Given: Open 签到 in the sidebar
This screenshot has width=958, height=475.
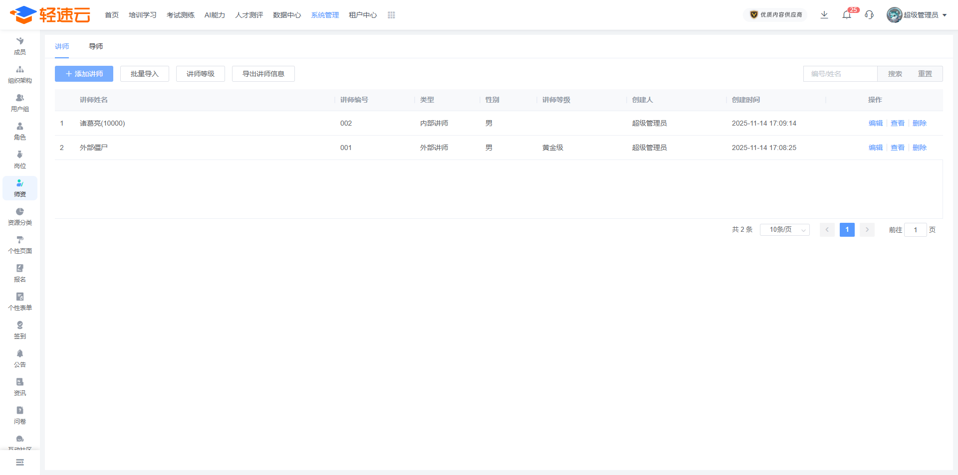Looking at the screenshot, I should tap(20, 330).
